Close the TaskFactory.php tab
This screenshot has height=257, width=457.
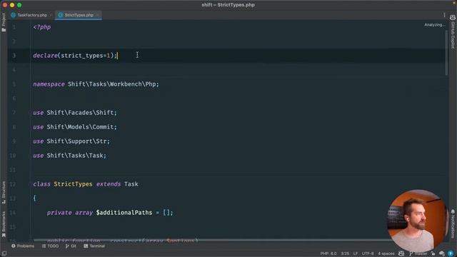click(51, 15)
